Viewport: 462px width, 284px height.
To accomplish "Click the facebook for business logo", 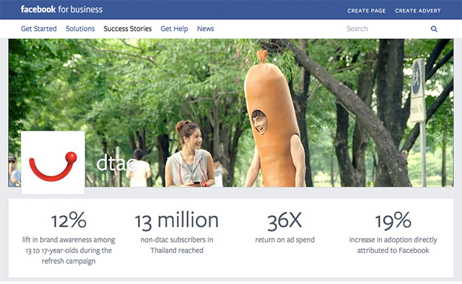I will (61, 9).
